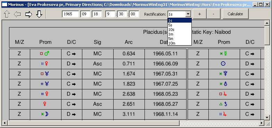Click the up arrow navigation icon
The height and width of the screenshot is (128, 272).
pyautogui.click(x=7, y=14)
